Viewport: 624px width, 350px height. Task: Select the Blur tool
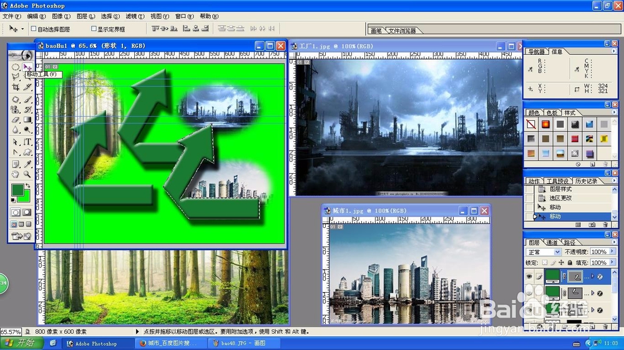click(16, 129)
